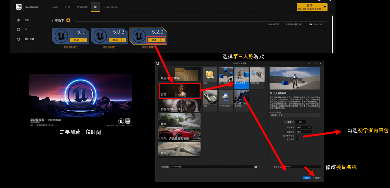The image size is (390, 188).
Task: Click the Epic Games logo icon
Action: tap(19, 7)
